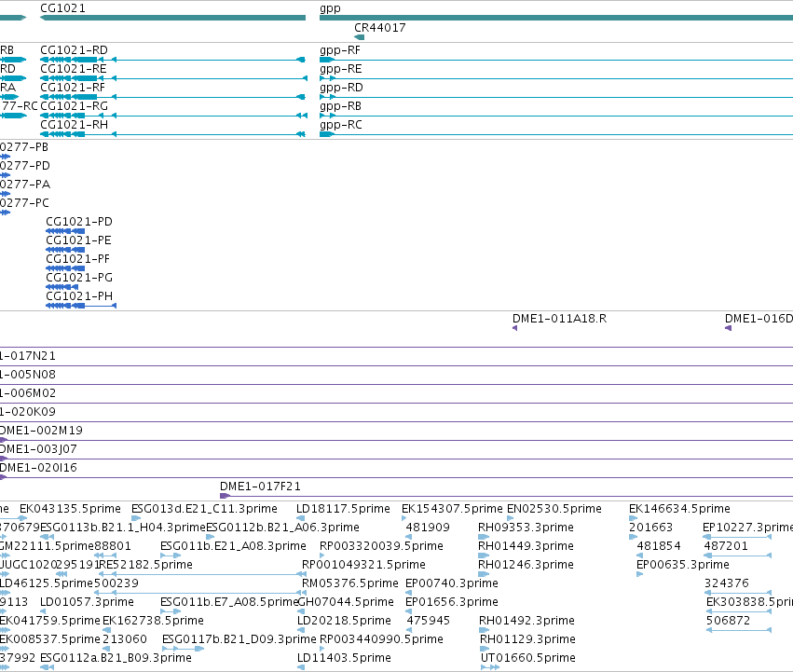Select transcript CG1021-RH
The height and width of the screenshot is (672, 793).
click(x=172, y=134)
